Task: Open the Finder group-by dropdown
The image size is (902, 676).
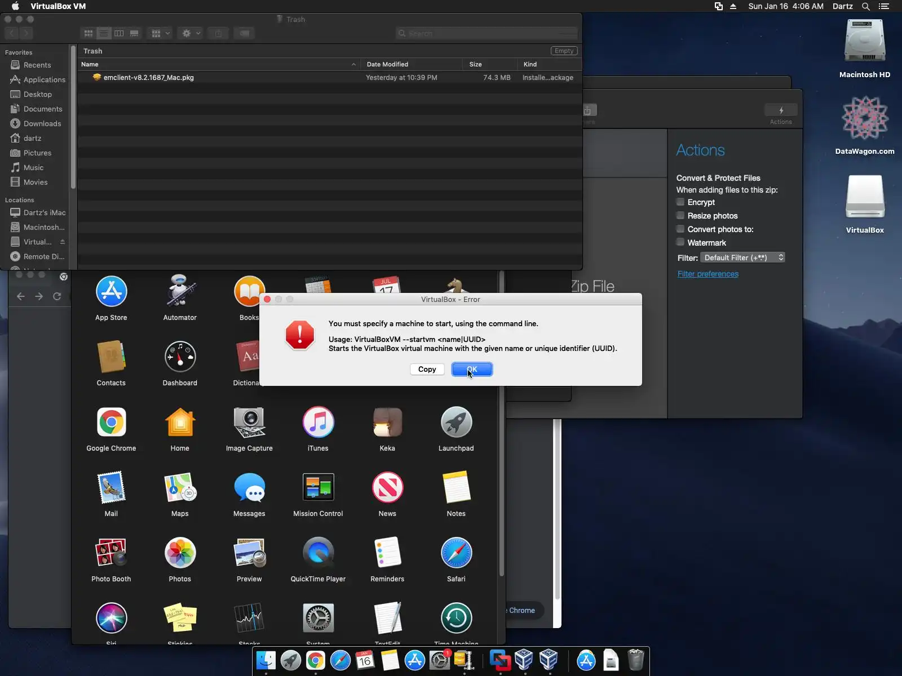Action: coord(160,33)
